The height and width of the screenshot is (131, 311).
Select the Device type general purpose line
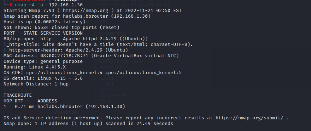pos(43,61)
